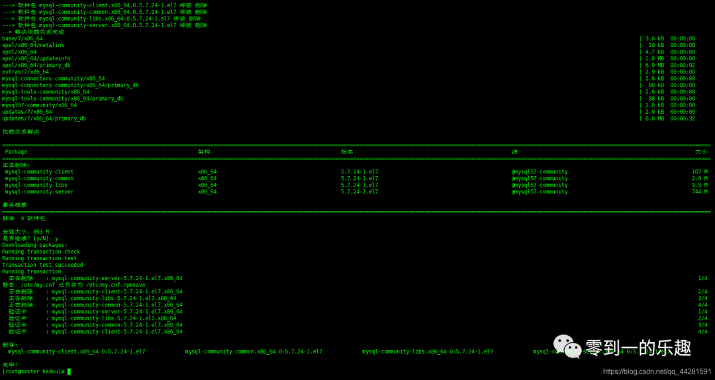Click the 'updates/7/x86_64/primary_db' line
This screenshot has height=380, width=715.
point(44,119)
